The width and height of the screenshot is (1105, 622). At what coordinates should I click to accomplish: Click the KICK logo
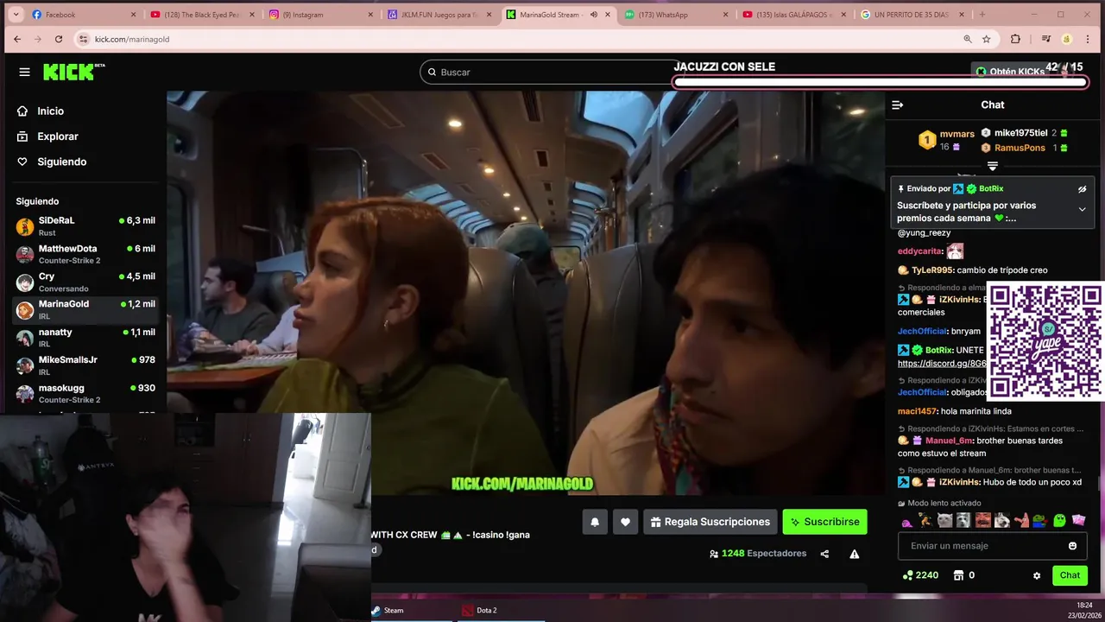(x=73, y=72)
